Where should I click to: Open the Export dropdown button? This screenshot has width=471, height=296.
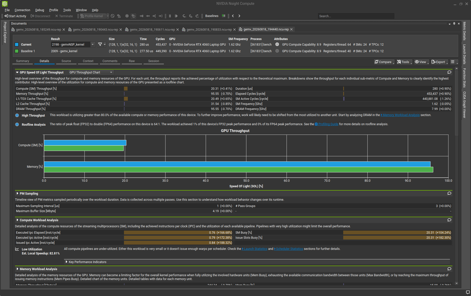pos(439,62)
